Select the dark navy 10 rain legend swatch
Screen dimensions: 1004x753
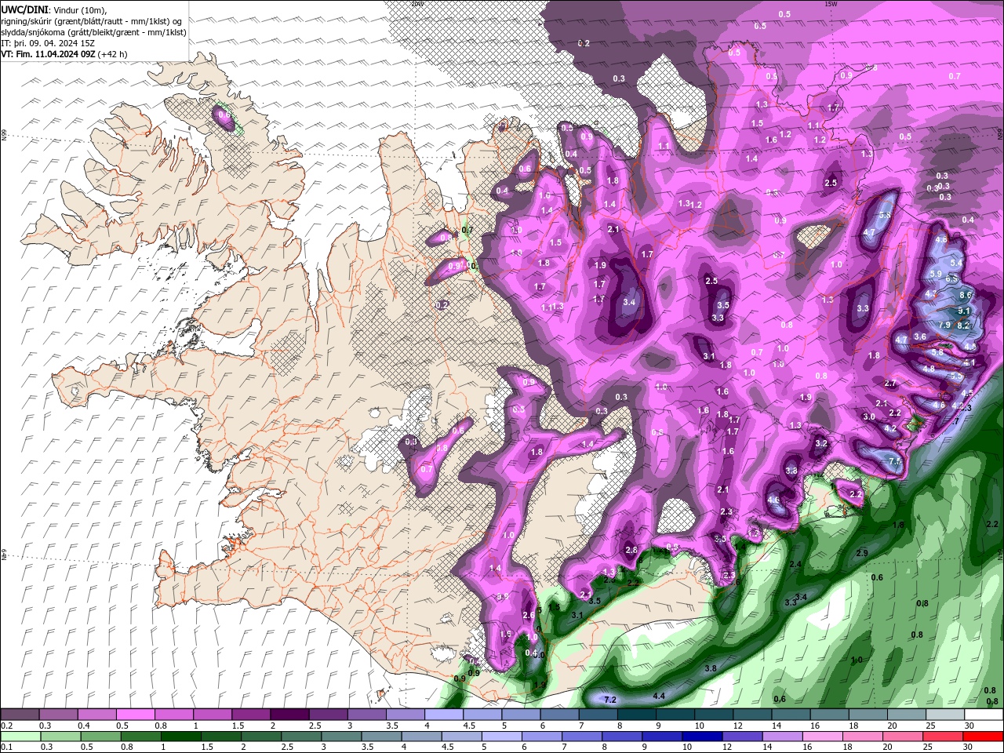coord(702,737)
